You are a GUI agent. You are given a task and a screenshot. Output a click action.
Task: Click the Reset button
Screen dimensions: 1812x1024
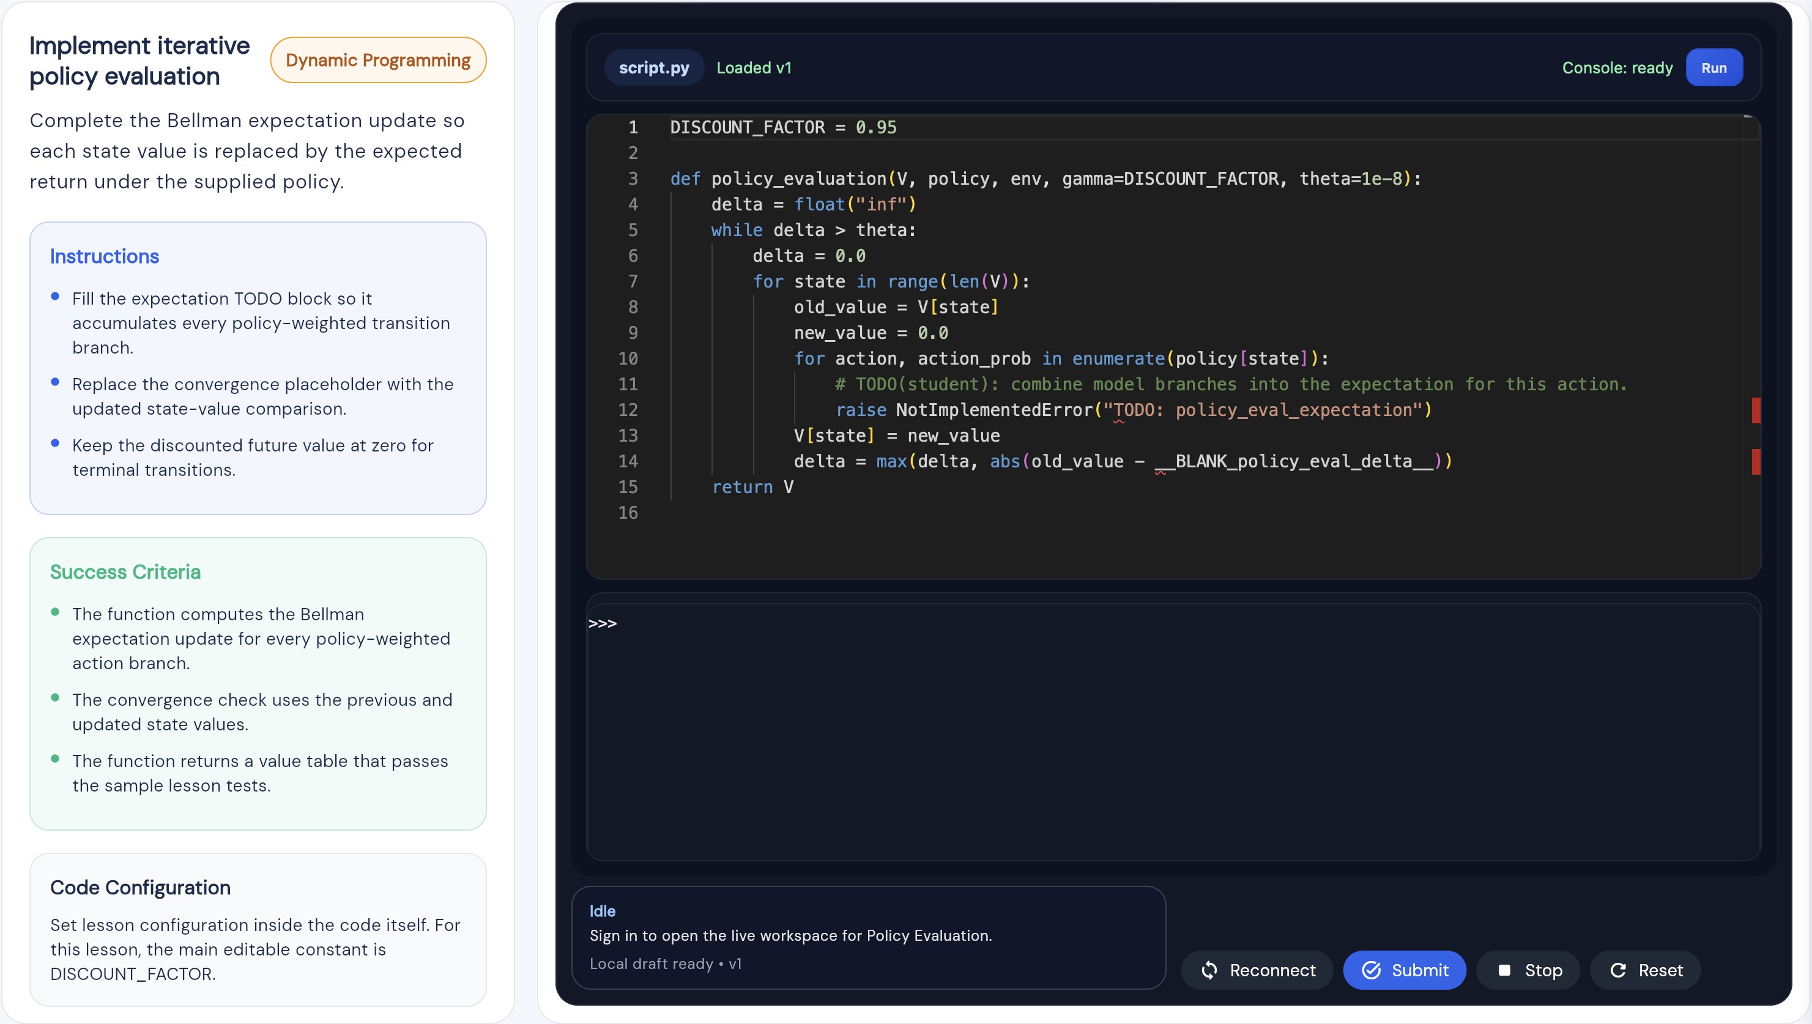coord(1644,970)
